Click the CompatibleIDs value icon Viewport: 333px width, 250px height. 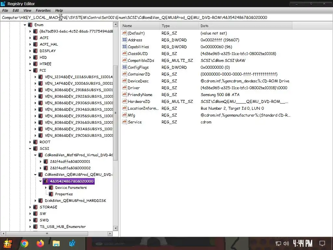125,60
